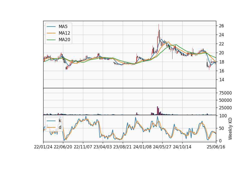Click the MA5 legend label
The height and width of the screenshot is (173, 240).
(63, 27)
